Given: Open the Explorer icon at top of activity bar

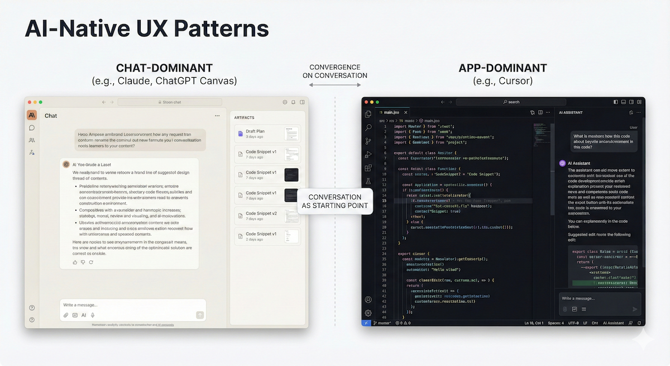Looking at the screenshot, I should (368, 113).
